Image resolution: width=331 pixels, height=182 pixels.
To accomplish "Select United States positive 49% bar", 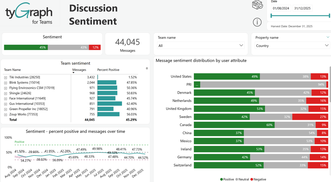I will pyautogui.click(x=227, y=76).
